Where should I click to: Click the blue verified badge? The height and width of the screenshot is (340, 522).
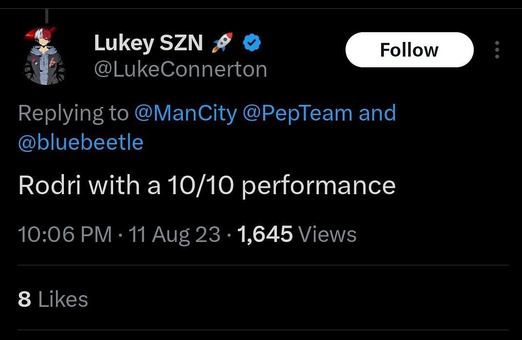pyautogui.click(x=251, y=43)
